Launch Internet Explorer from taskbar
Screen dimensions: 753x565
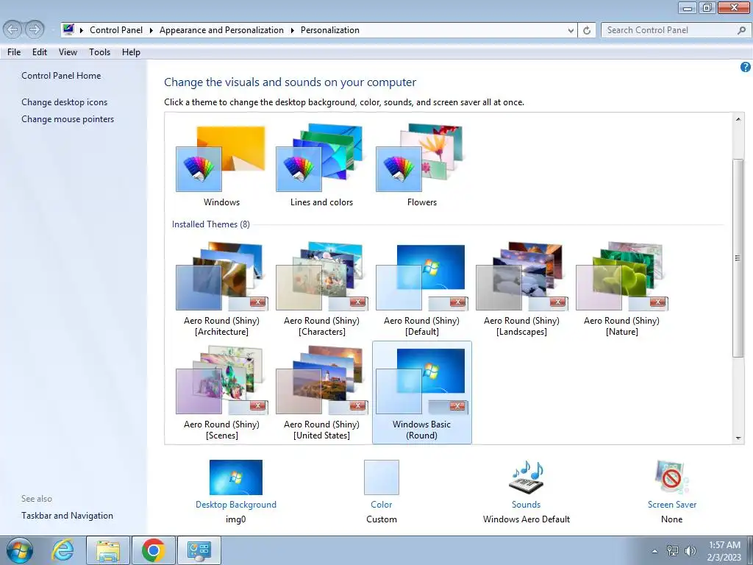pos(63,550)
